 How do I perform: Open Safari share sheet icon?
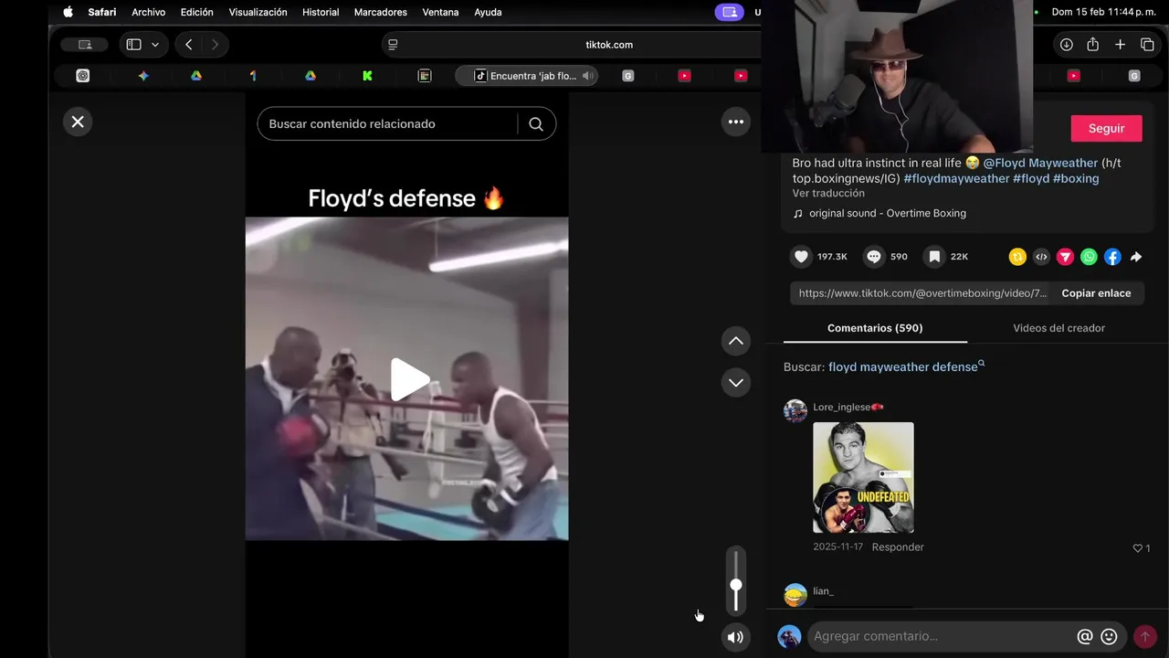1092,45
